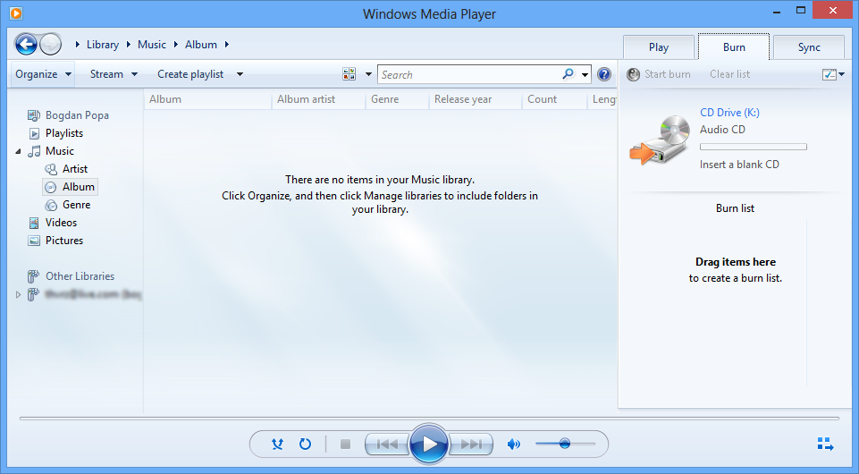
Task: Click the Music note icon in the sidebar
Action: [34, 151]
